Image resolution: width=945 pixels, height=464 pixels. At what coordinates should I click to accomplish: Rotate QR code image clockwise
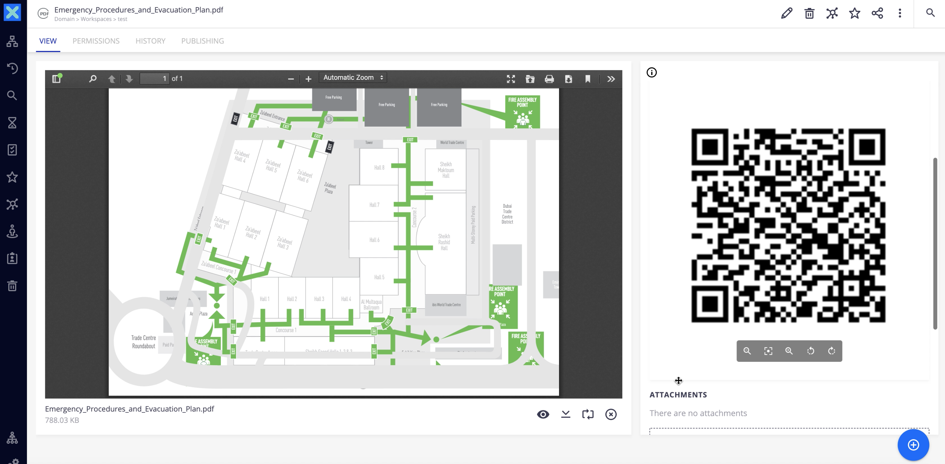point(832,351)
